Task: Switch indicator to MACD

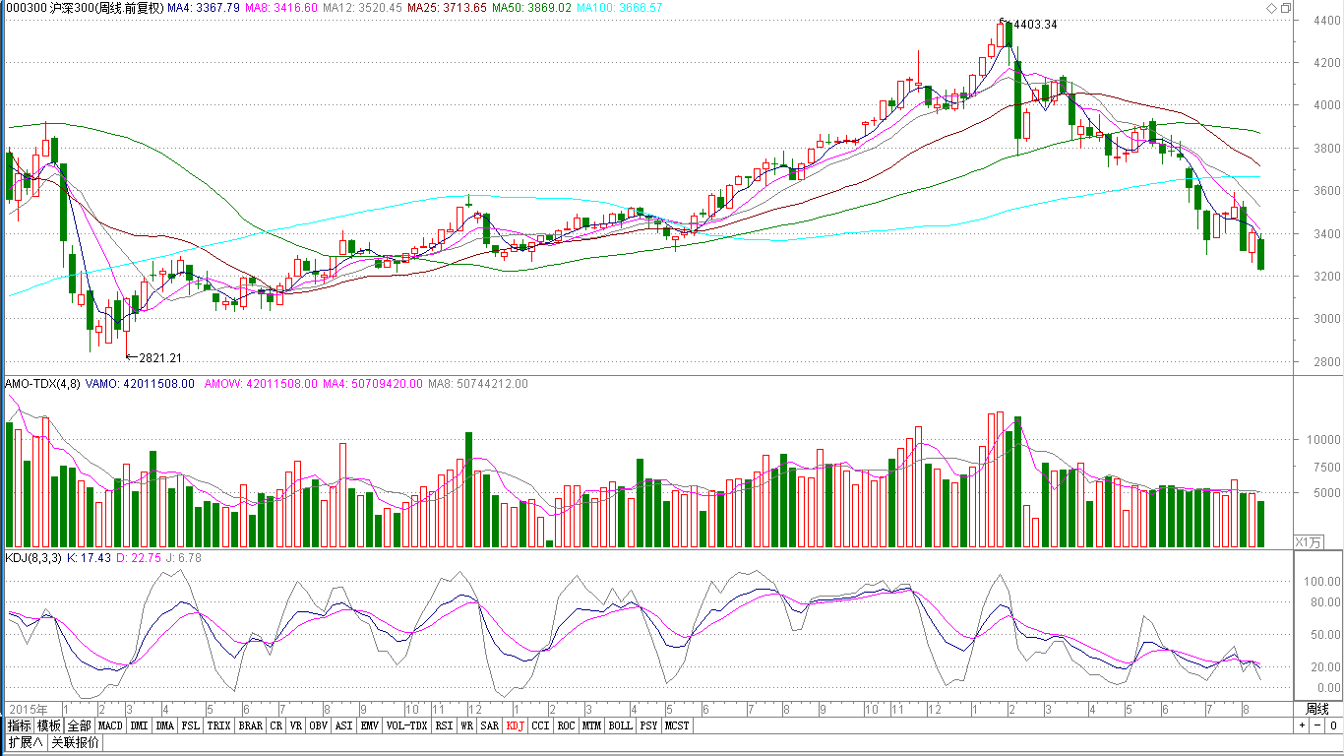Action: [110, 725]
